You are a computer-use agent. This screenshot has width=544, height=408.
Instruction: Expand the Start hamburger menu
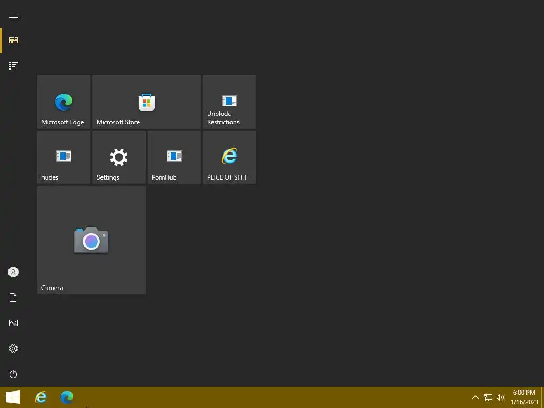[13, 15]
